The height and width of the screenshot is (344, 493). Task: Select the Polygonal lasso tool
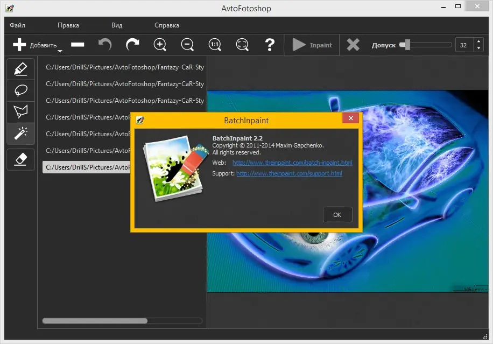tap(21, 112)
